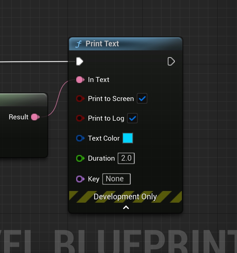Edit the Key field showing None
This screenshot has width=237, height=253.
click(116, 179)
